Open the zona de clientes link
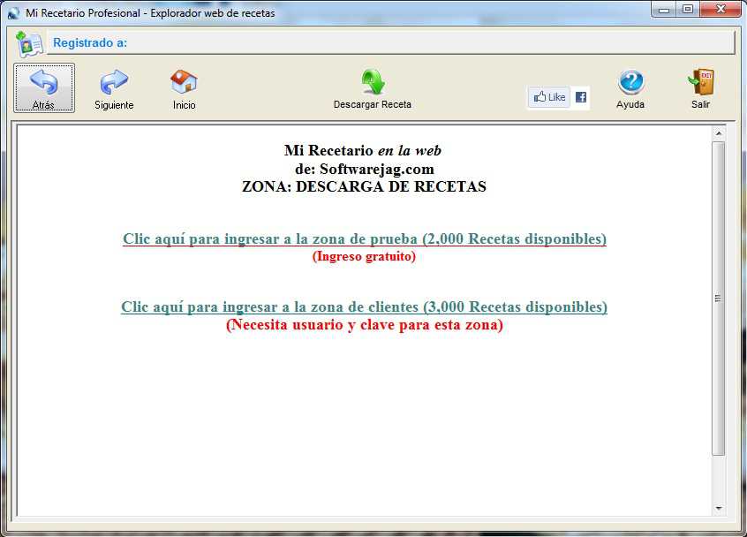 [x=365, y=306]
